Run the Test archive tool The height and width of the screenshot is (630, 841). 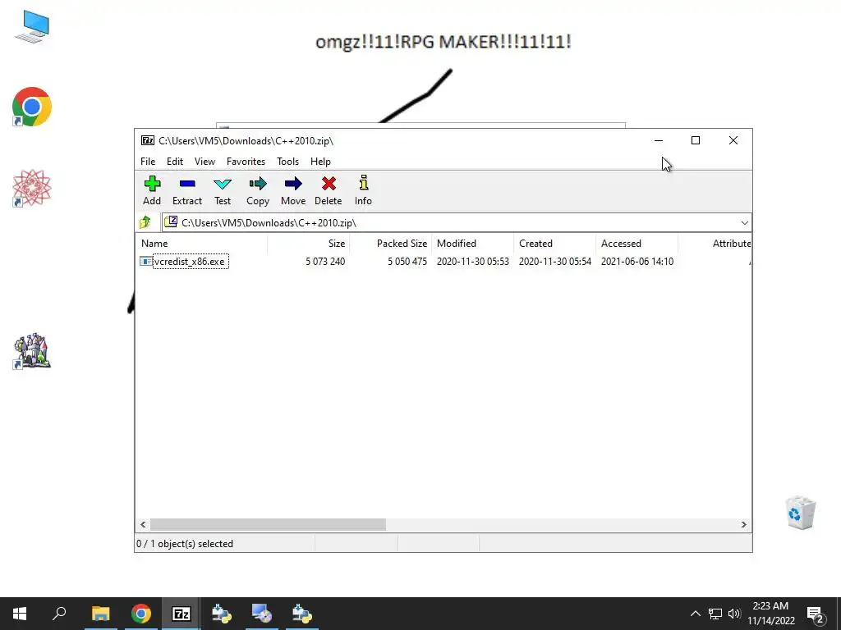pyautogui.click(x=223, y=190)
